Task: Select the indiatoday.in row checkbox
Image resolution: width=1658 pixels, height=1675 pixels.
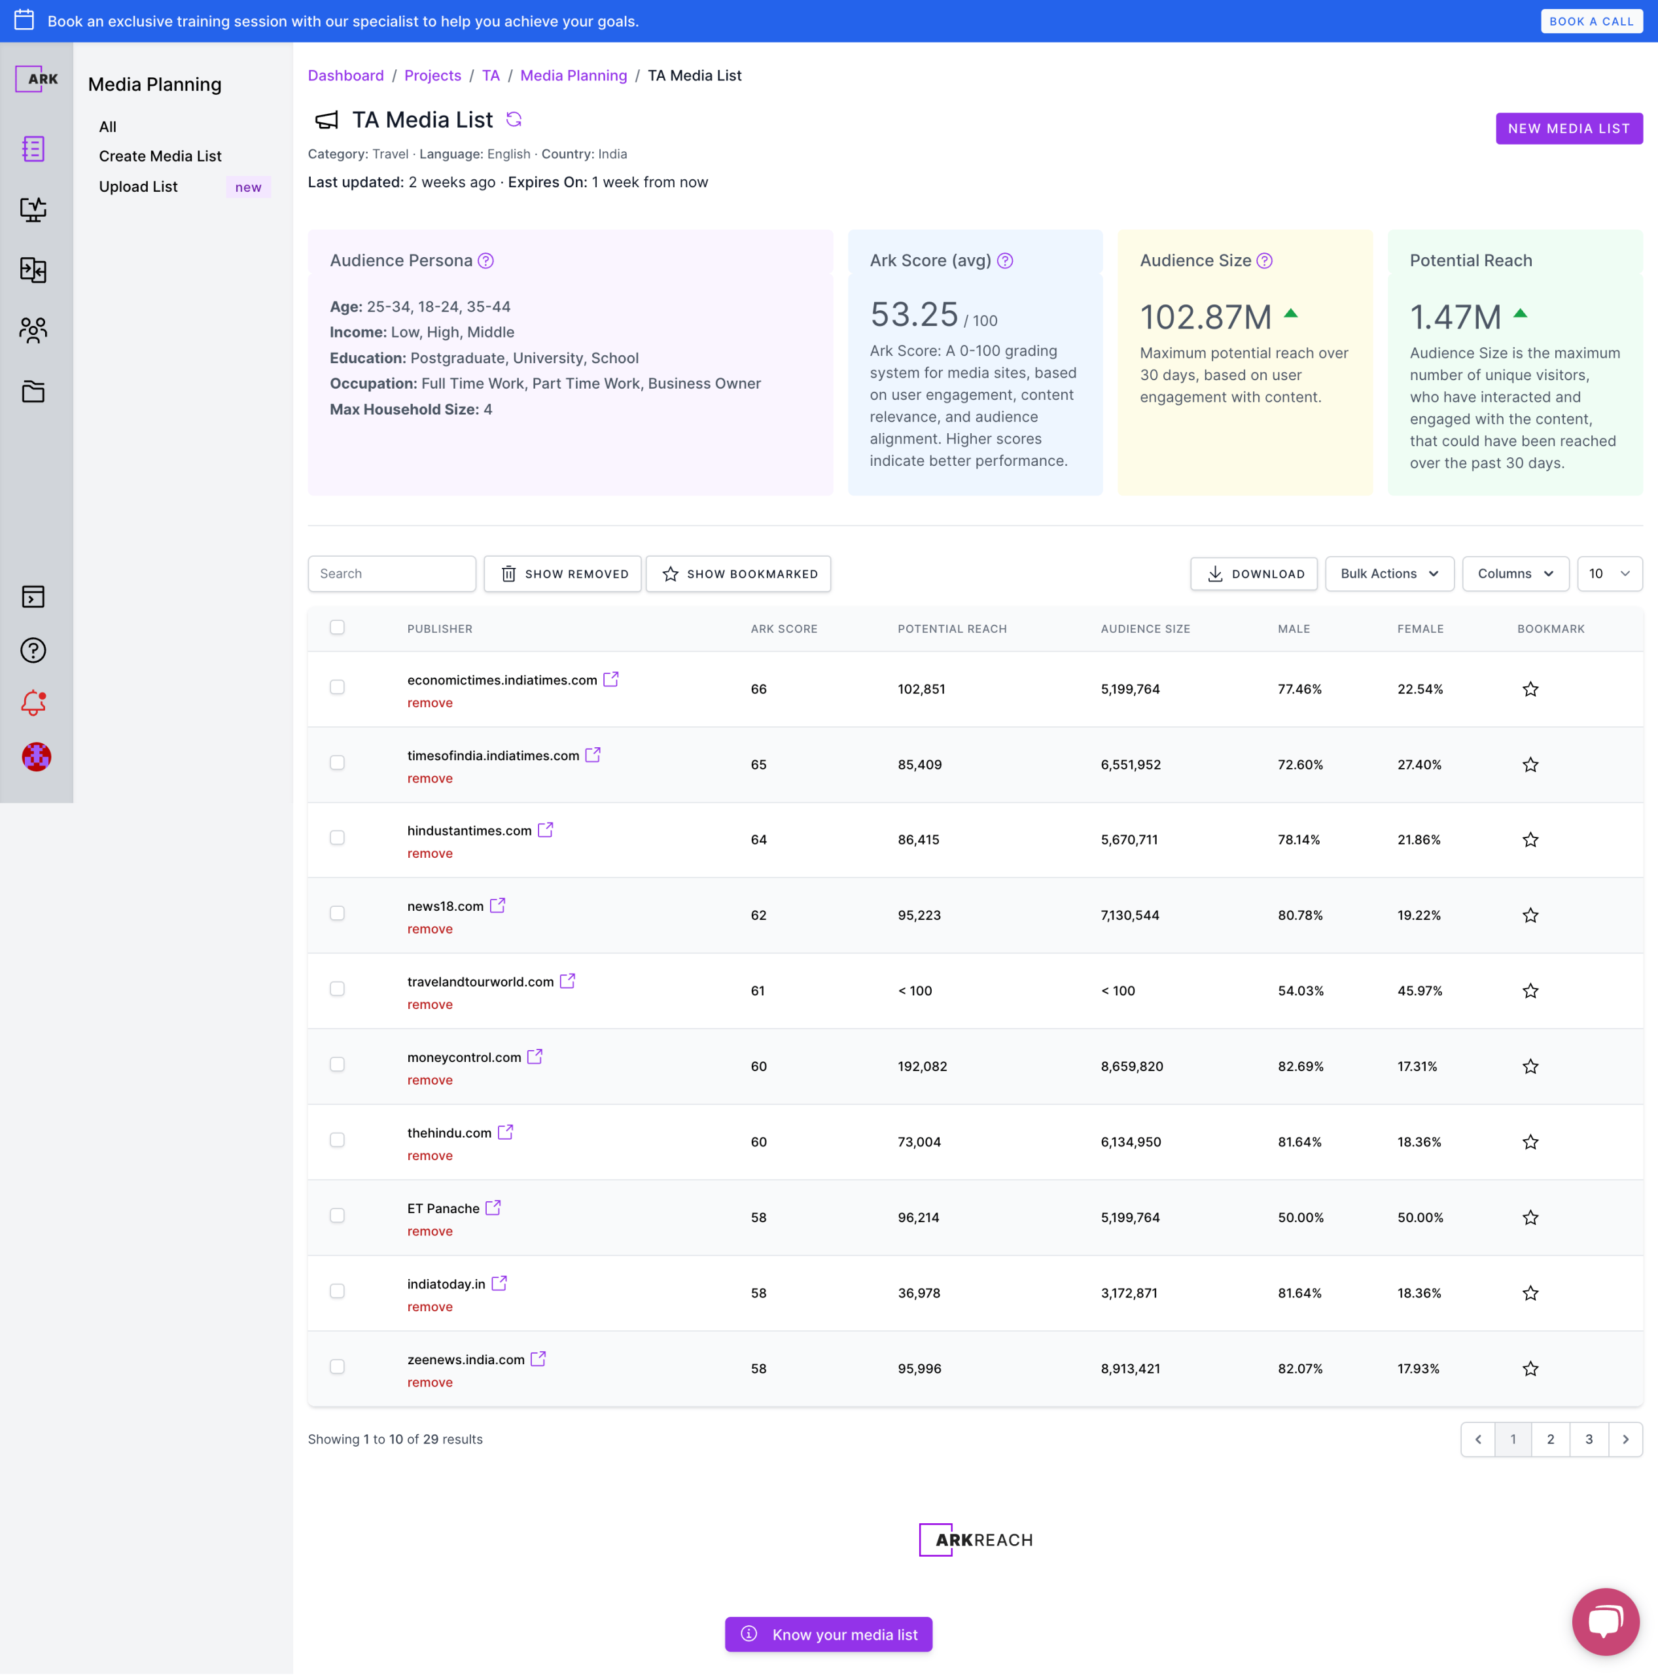Action: [x=338, y=1292]
